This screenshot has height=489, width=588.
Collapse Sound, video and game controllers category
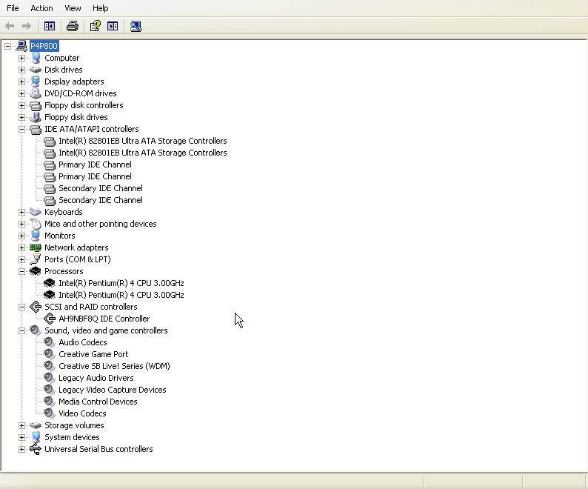[21, 330]
